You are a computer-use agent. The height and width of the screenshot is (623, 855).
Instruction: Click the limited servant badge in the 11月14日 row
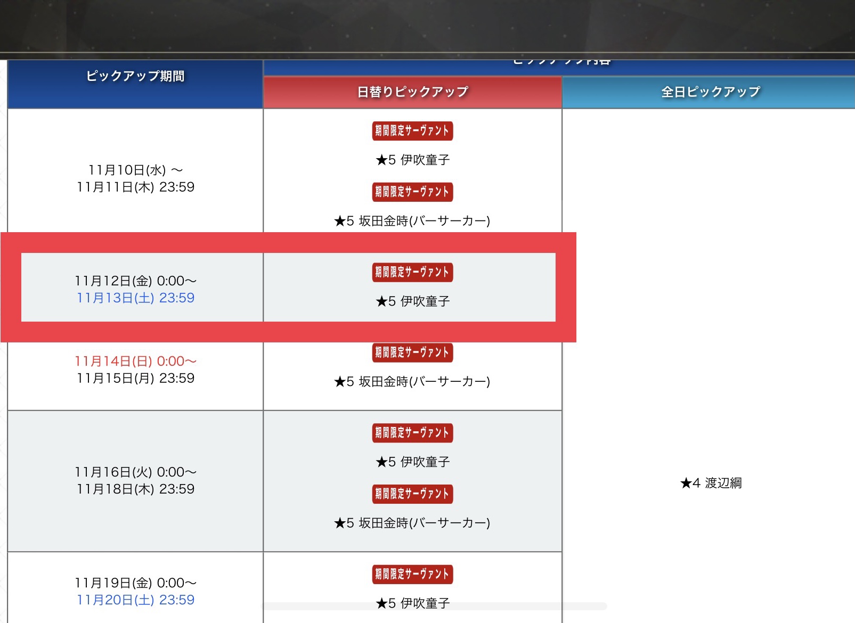[x=412, y=353]
